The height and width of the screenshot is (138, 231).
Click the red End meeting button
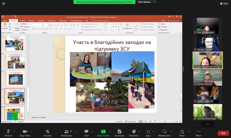click(x=223, y=133)
